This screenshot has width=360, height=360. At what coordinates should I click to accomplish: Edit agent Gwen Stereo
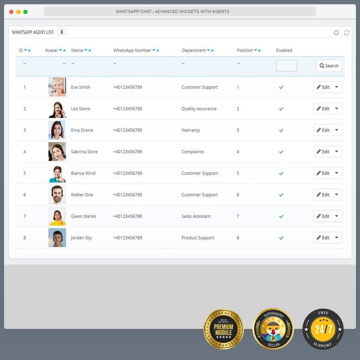[323, 216]
